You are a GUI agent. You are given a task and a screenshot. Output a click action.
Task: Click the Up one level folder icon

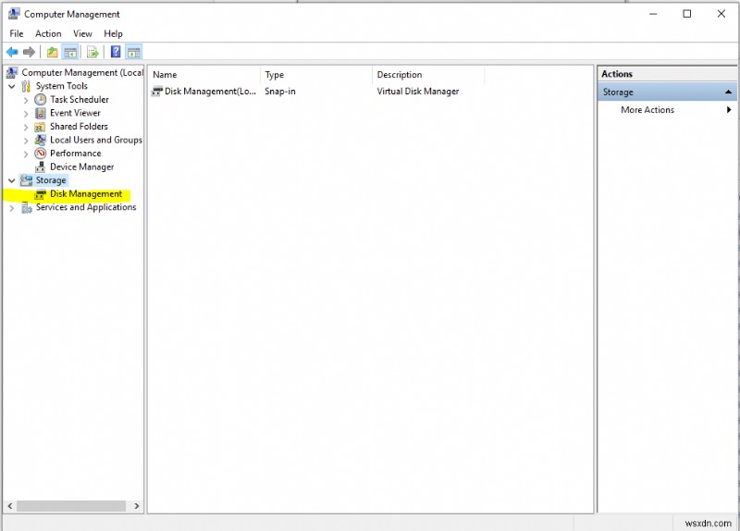coord(53,52)
